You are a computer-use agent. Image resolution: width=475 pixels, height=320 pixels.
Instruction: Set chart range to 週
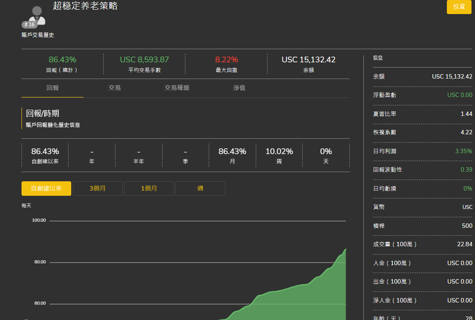coord(200,189)
